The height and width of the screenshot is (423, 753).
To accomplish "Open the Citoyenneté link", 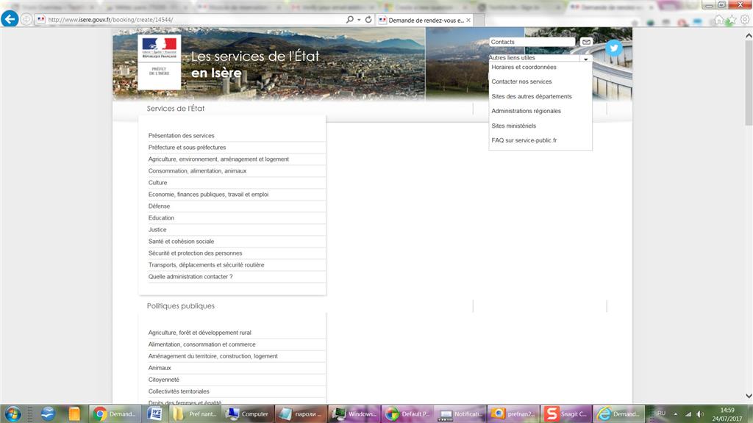I will [163, 380].
